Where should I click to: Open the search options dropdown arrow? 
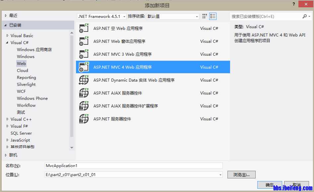point(310,17)
